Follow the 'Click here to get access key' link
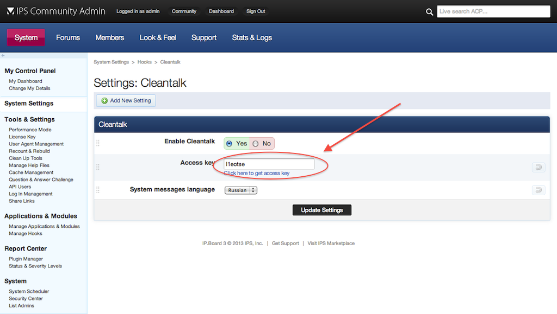Screen dimensions: 557x314 point(256,174)
